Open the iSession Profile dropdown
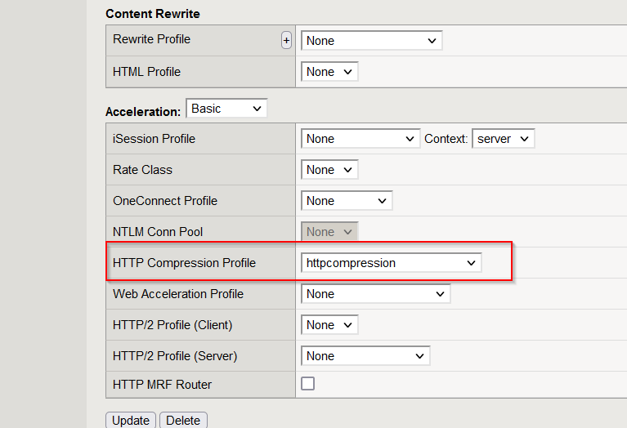The height and width of the screenshot is (428, 627). (x=361, y=139)
